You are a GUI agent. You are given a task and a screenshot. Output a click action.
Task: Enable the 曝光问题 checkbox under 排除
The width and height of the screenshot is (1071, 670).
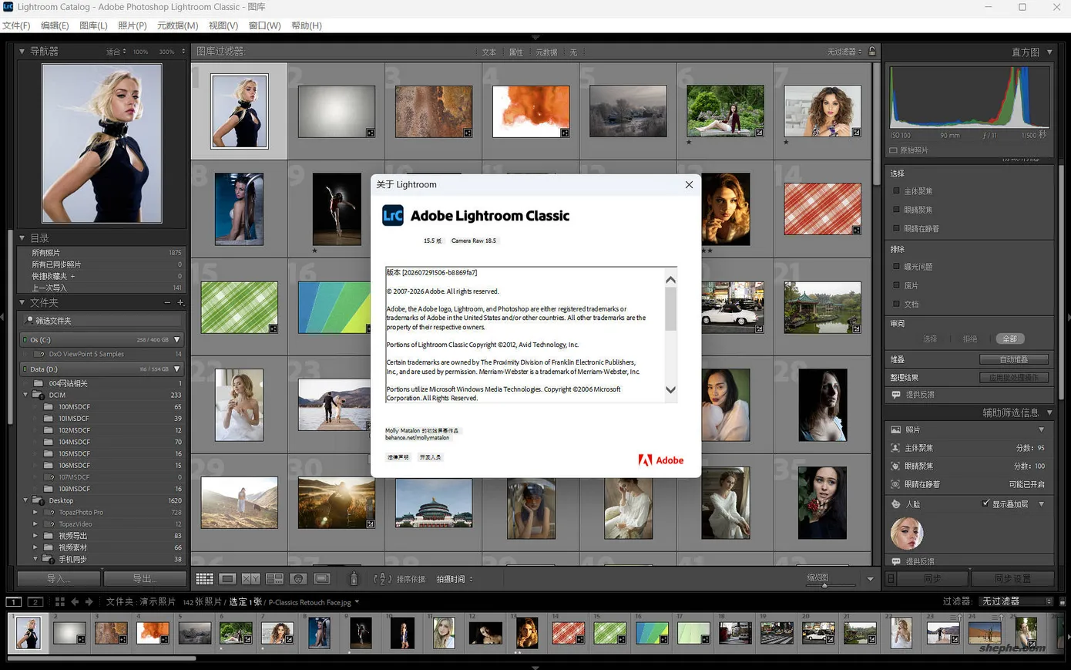pos(896,267)
